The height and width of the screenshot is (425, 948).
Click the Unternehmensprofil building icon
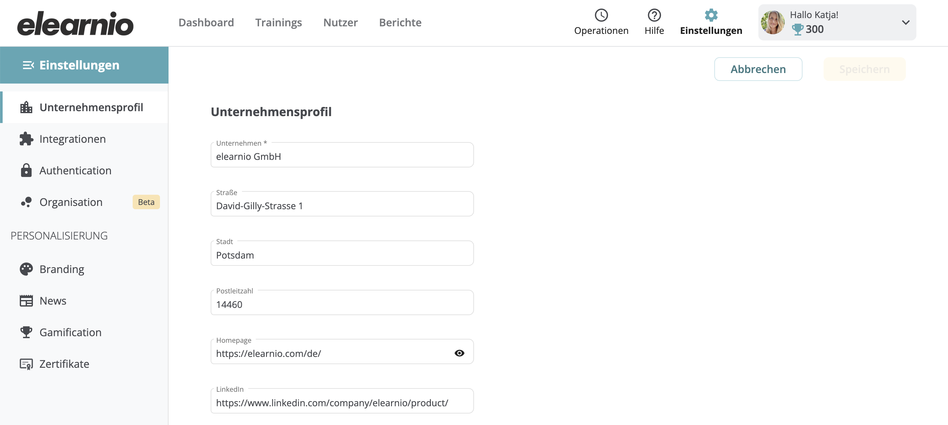(x=26, y=107)
